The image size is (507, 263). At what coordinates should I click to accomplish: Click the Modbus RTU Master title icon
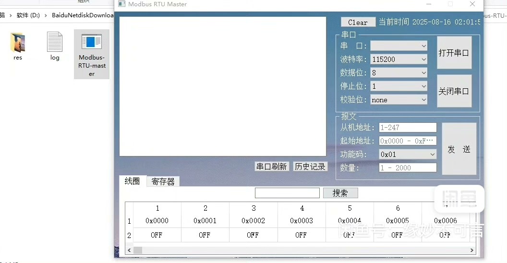tap(121, 4)
